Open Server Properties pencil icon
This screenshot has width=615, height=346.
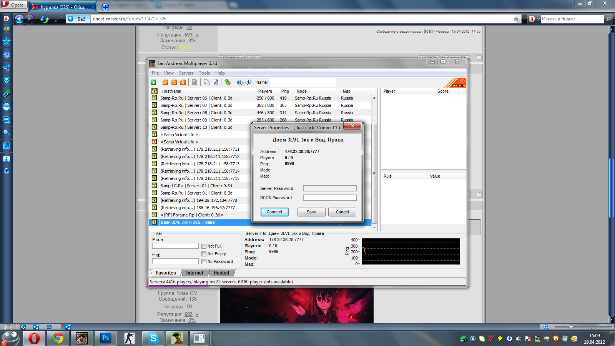(216, 82)
